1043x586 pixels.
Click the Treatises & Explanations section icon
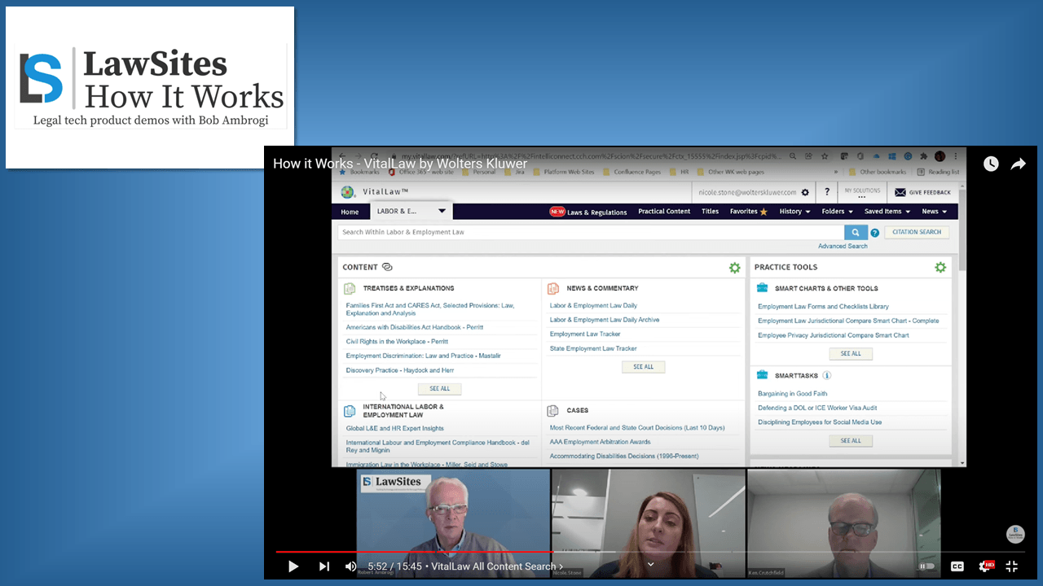[x=350, y=288]
